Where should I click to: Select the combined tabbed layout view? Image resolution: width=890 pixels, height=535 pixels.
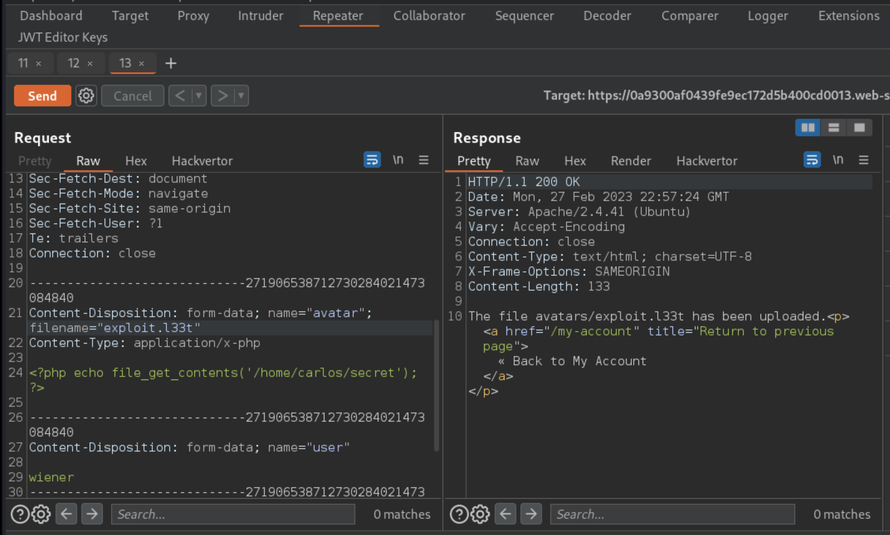859,128
